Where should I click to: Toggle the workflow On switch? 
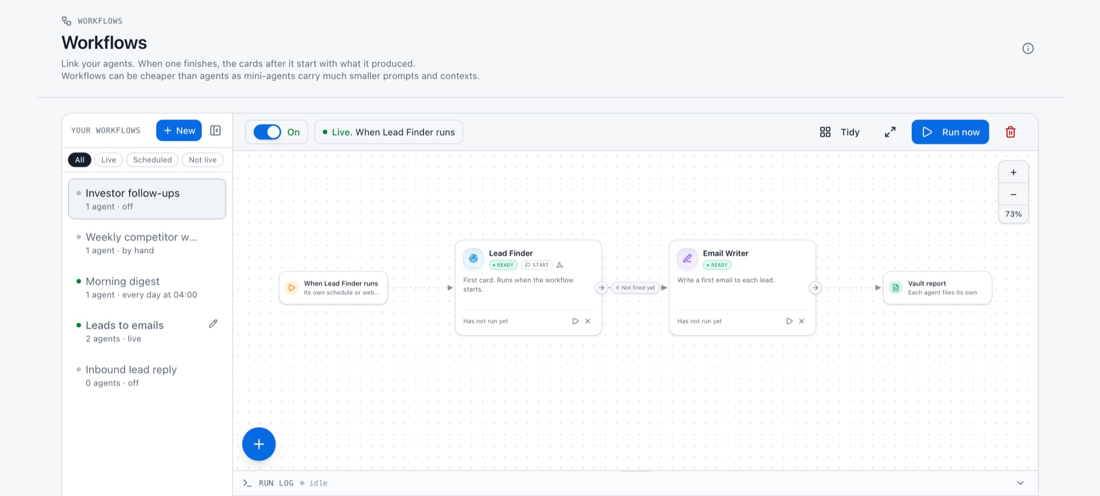click(x=267, y=132)
